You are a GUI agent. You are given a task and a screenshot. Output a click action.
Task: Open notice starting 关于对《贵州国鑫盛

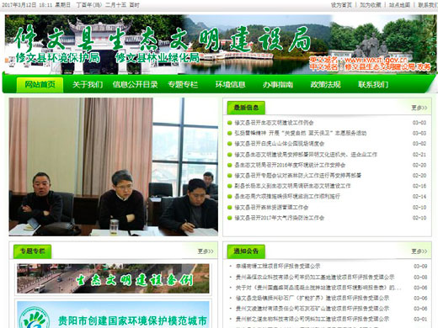pos(318,288)
